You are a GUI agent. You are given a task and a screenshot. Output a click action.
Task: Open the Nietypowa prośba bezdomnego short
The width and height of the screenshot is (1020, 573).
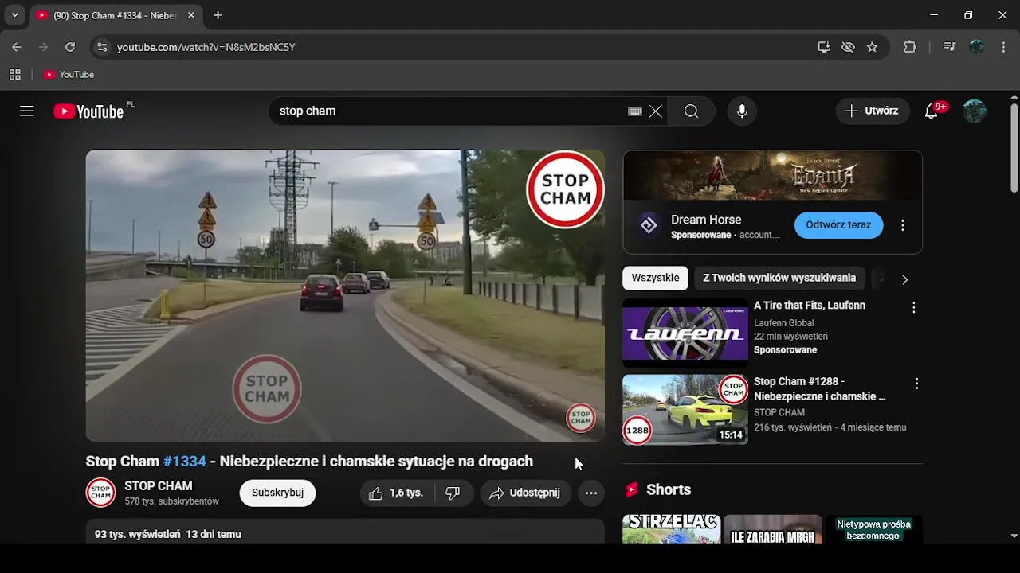(x=873, y=529)
